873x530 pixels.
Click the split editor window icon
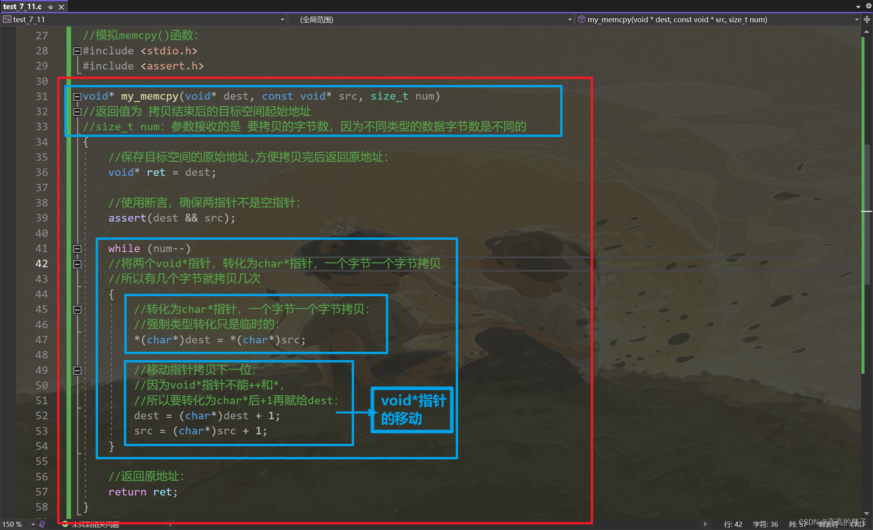coord(867,19)
